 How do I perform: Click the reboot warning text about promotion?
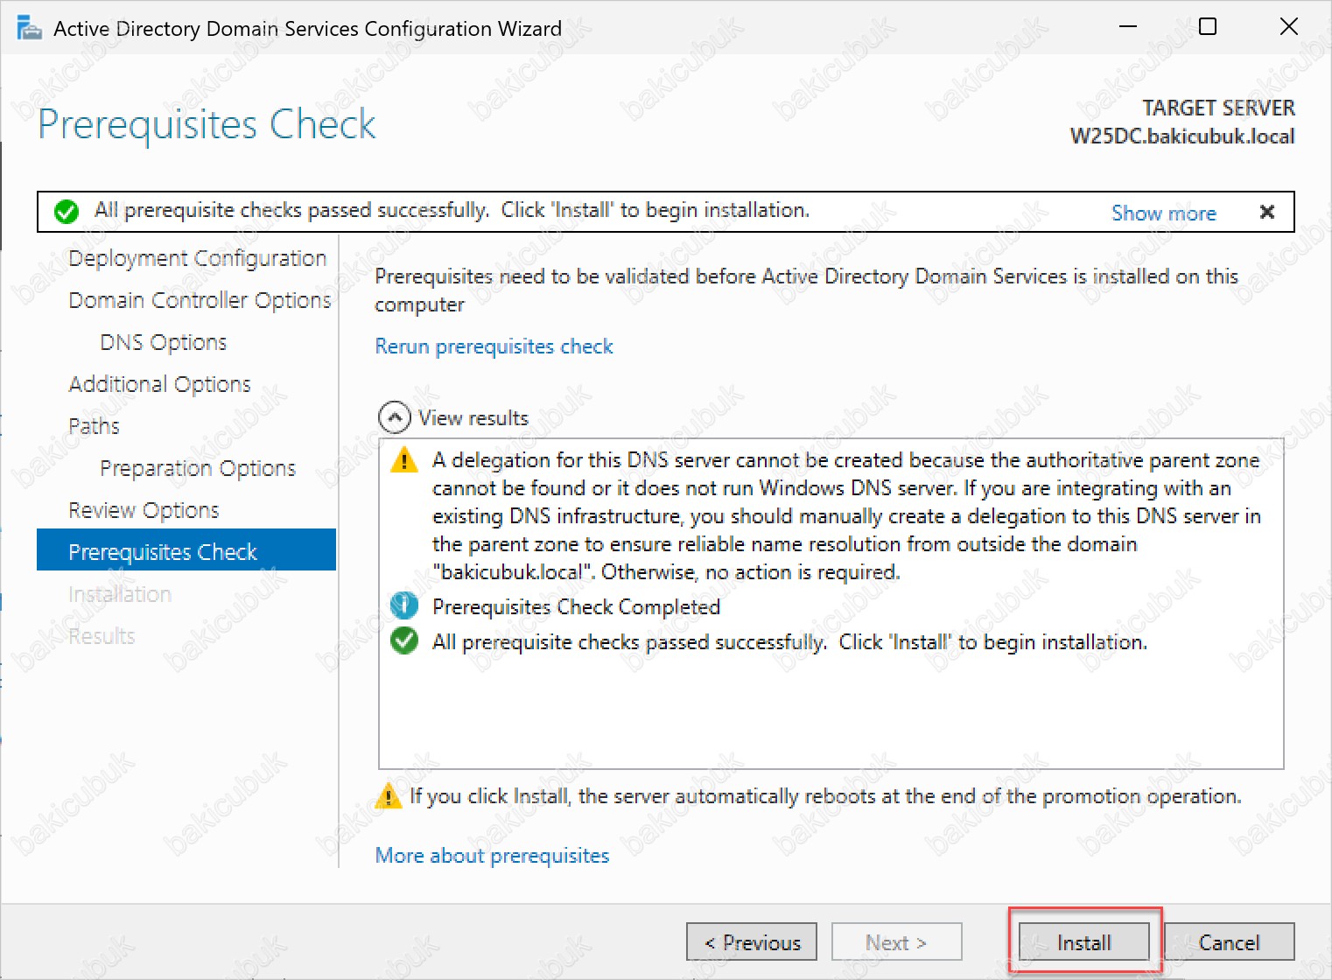pyautogui.click(x=825, y=796)
